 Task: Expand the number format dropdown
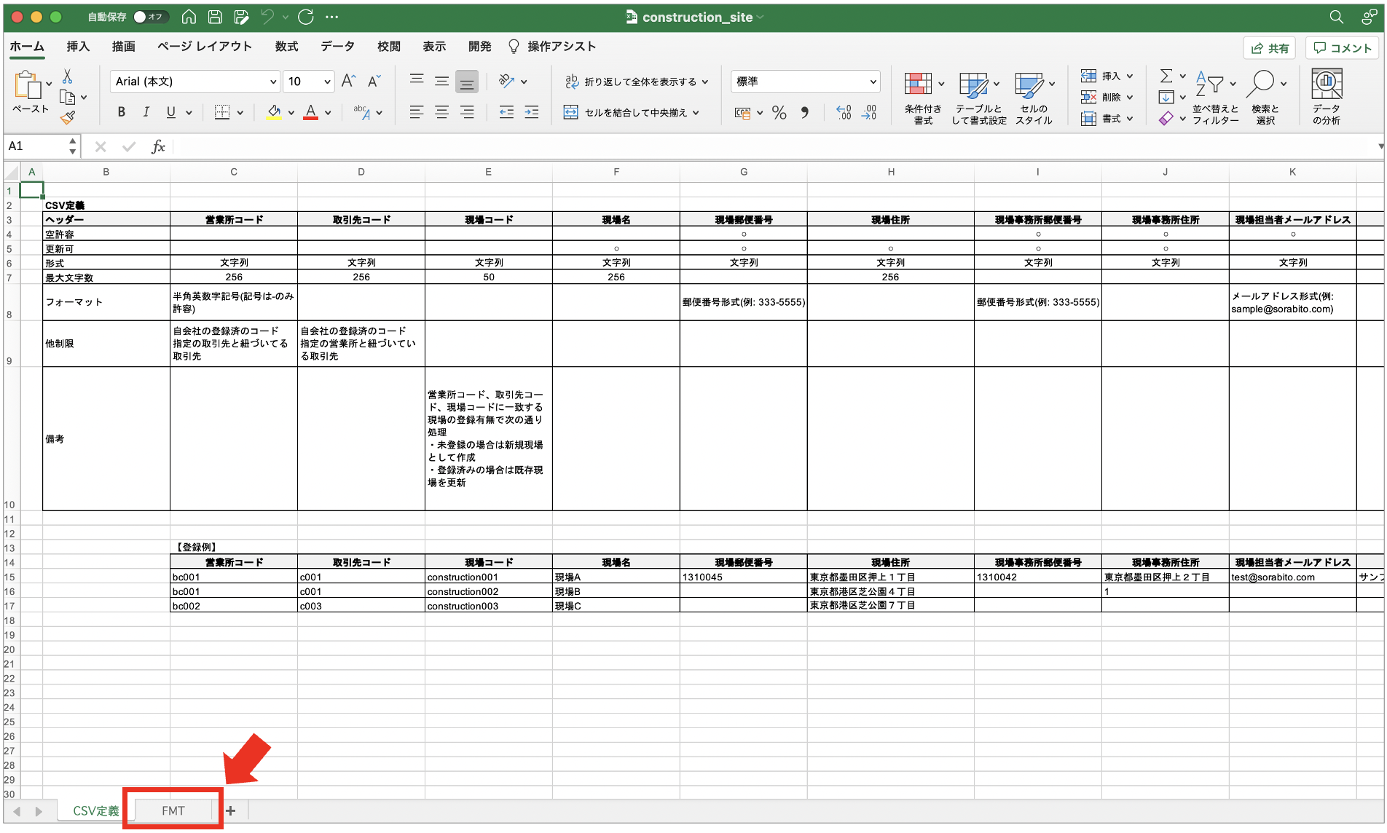[x=873, y=82]
